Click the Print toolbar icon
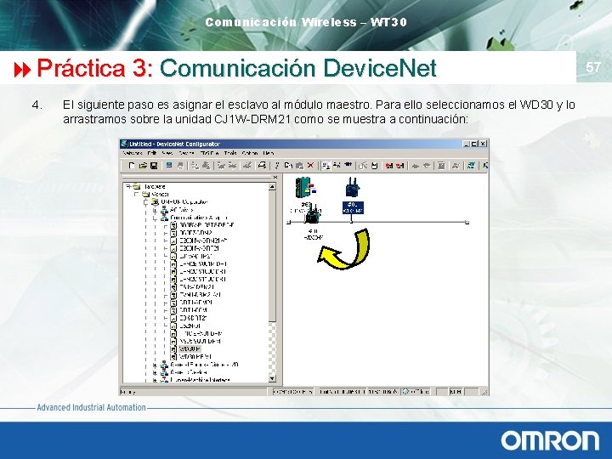The height and width of the screenshot is (459, 612). 262,166
